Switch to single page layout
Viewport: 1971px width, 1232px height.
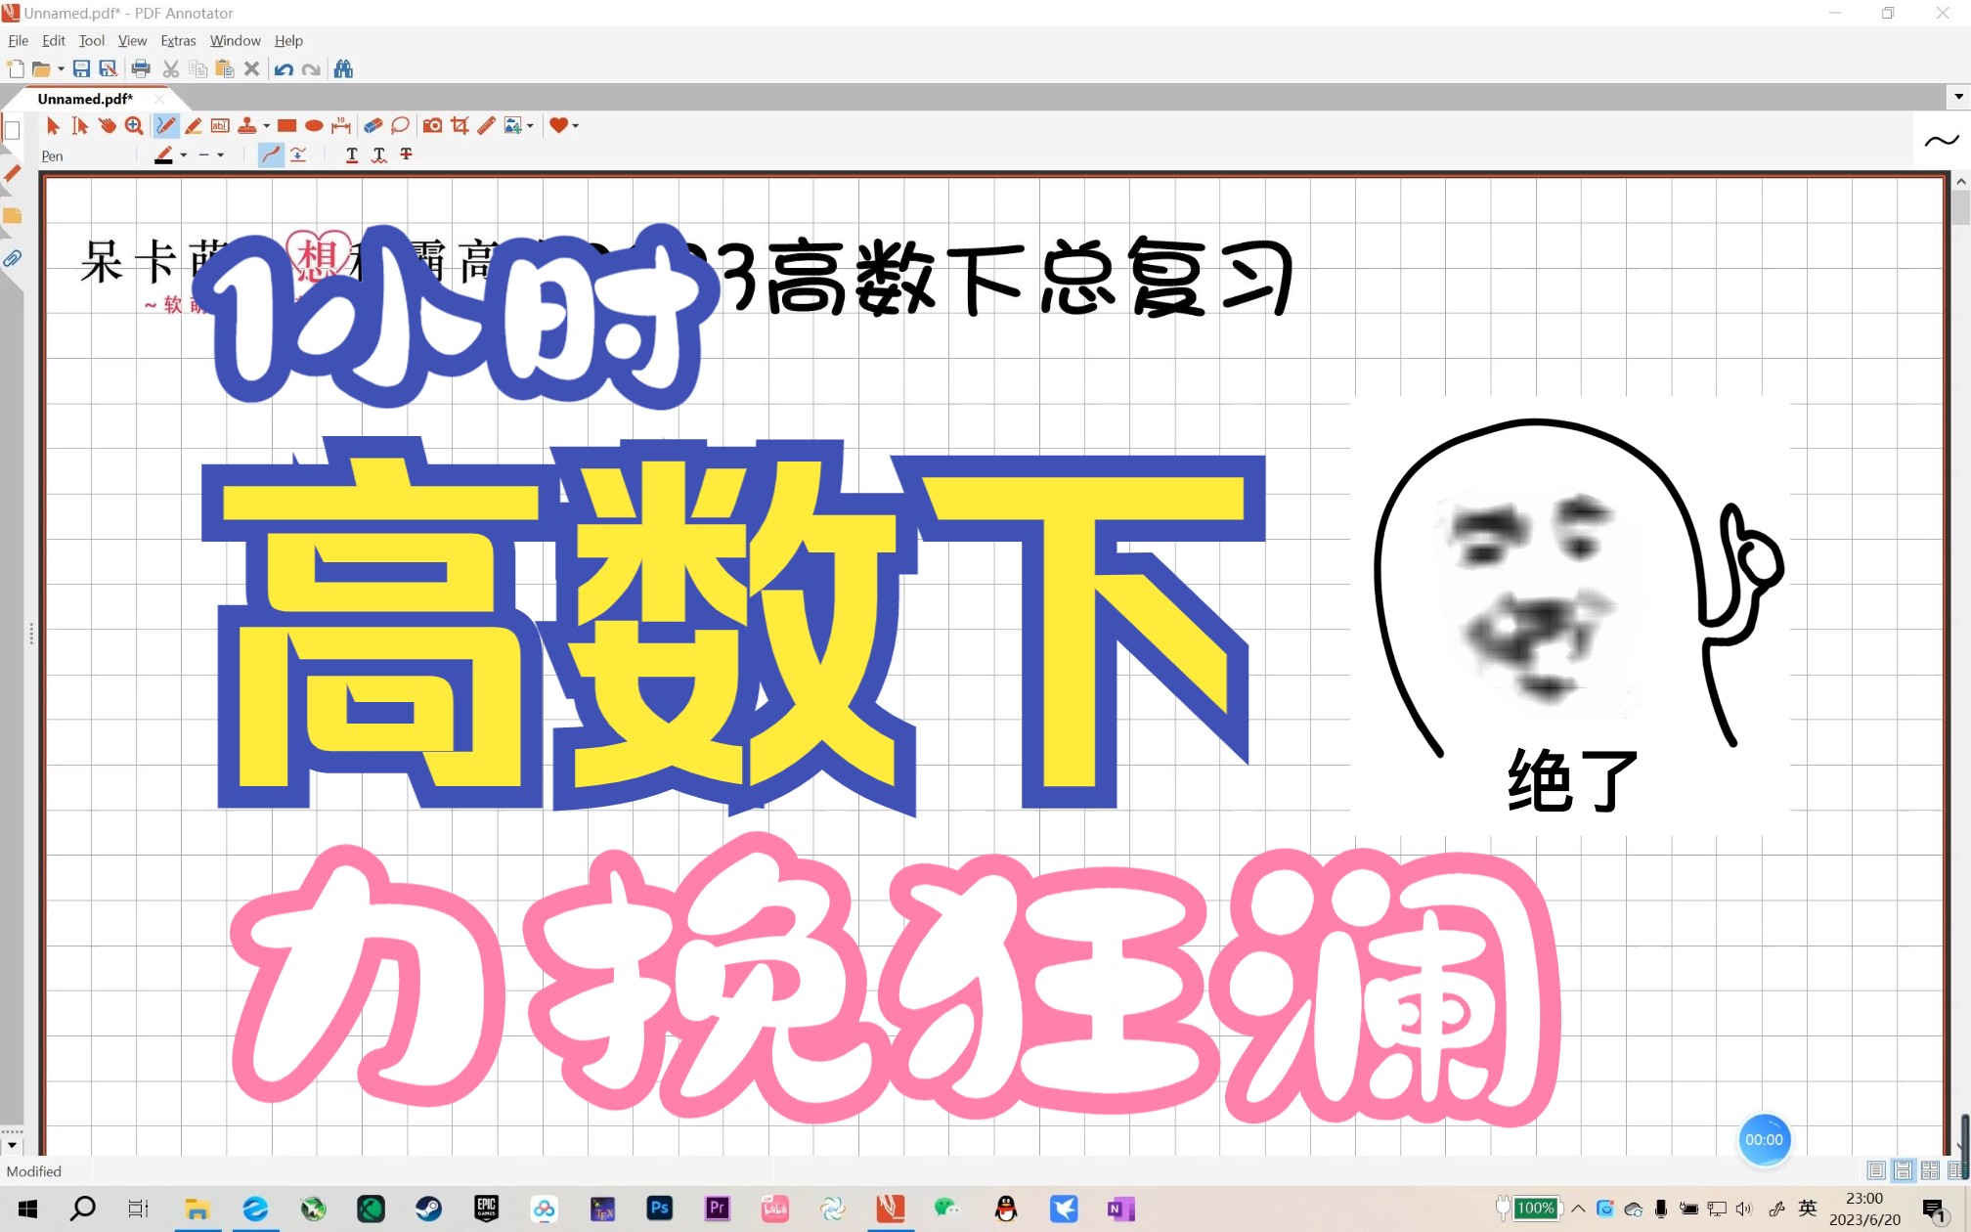click(x=1875, y=1170)
